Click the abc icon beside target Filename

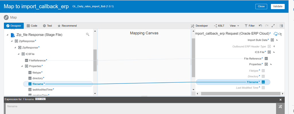(263, 82)
